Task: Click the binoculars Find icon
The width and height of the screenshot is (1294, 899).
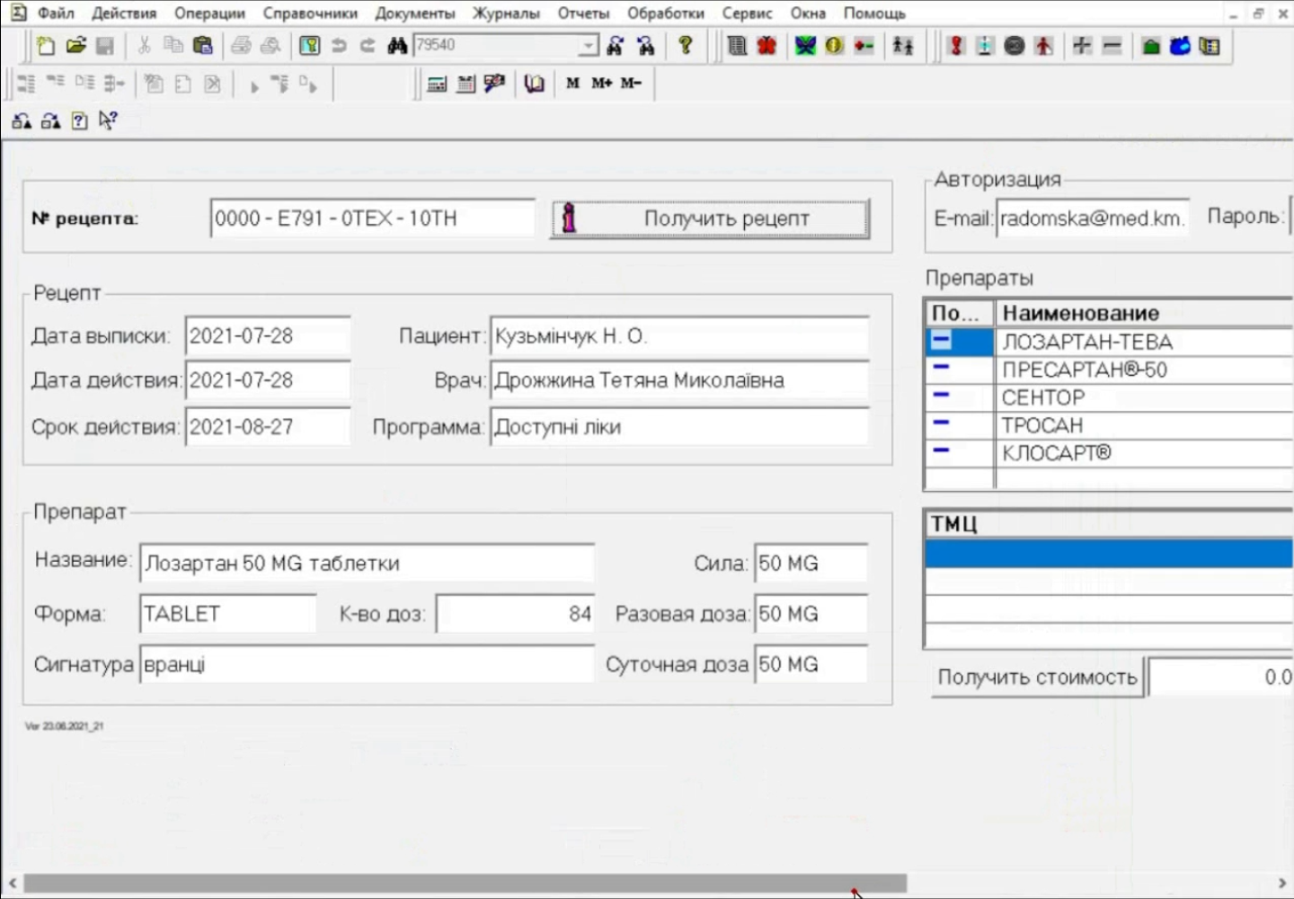Action: coord(397,46)
